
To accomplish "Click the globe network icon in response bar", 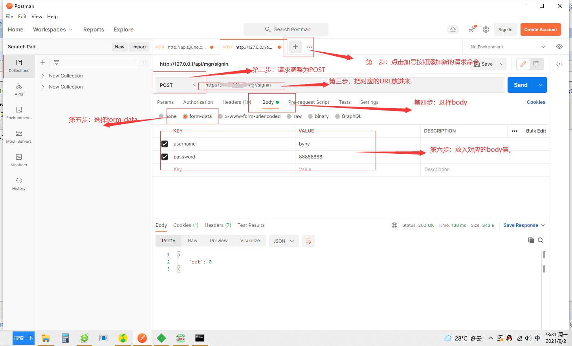I will click(x=394, y=225).
